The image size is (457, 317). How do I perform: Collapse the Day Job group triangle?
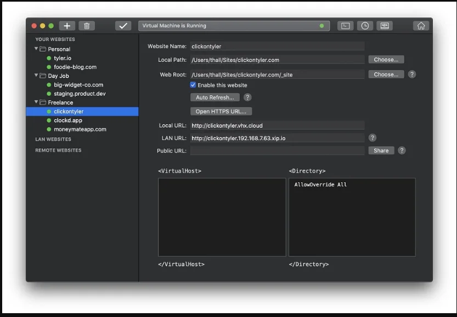[36, 76]
